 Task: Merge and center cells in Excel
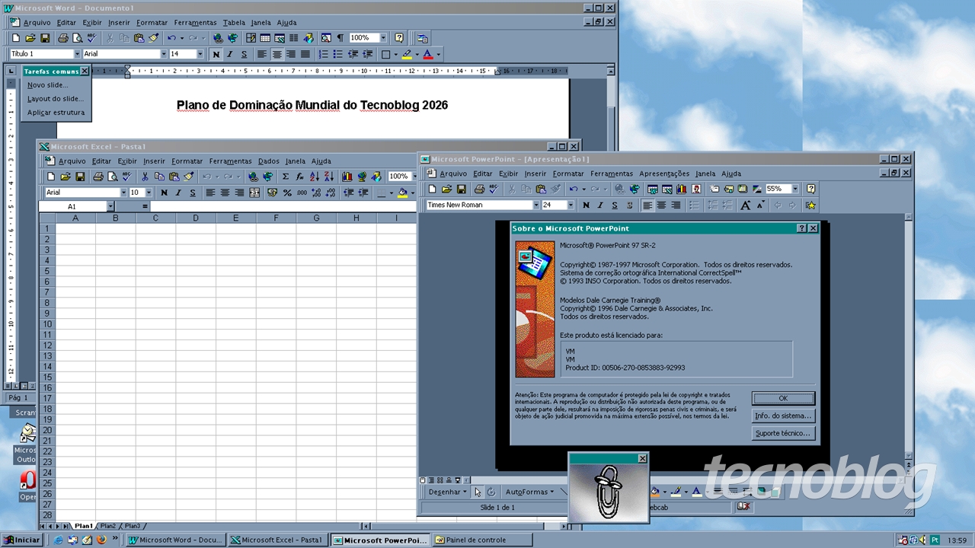[254, 193]
